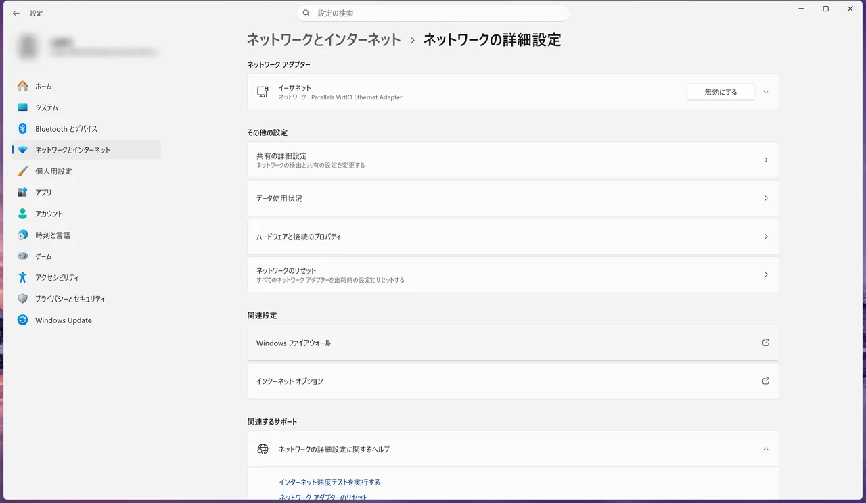Click the 無効にする button
Screen dimensions: 866x503
coord(721,92)
